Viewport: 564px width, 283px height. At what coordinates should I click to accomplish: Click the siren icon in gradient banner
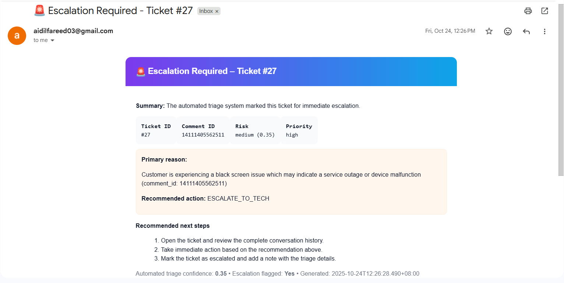coord(141,71)
